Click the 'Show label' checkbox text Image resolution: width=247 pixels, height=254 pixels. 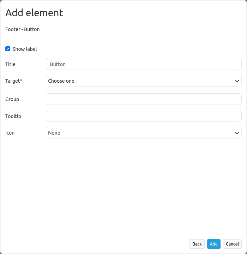pyautogui.click(x=25, y=49)
